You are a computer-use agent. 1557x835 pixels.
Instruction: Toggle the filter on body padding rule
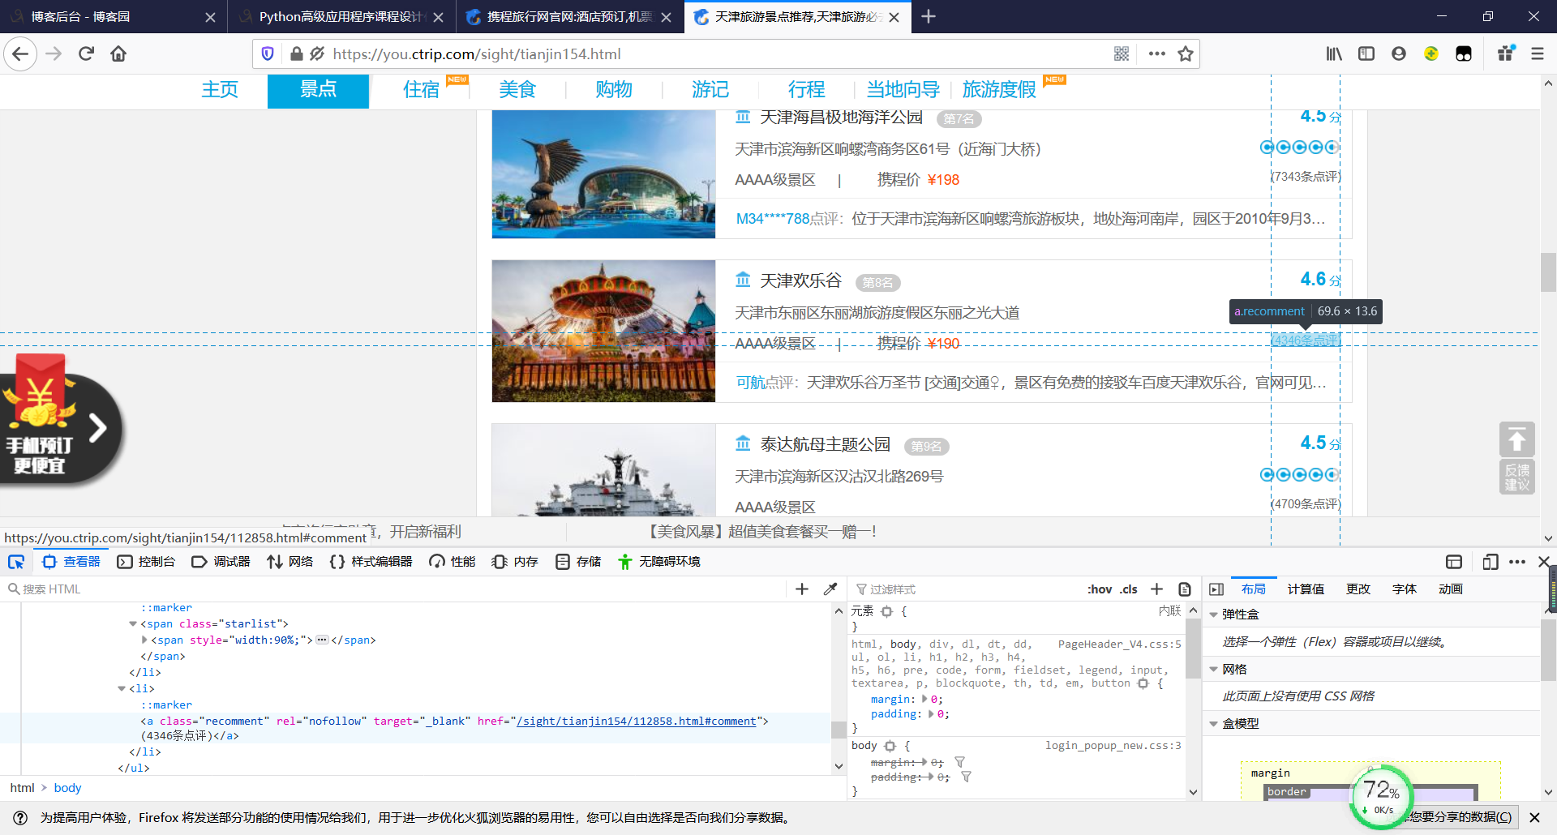pos(967,777)
